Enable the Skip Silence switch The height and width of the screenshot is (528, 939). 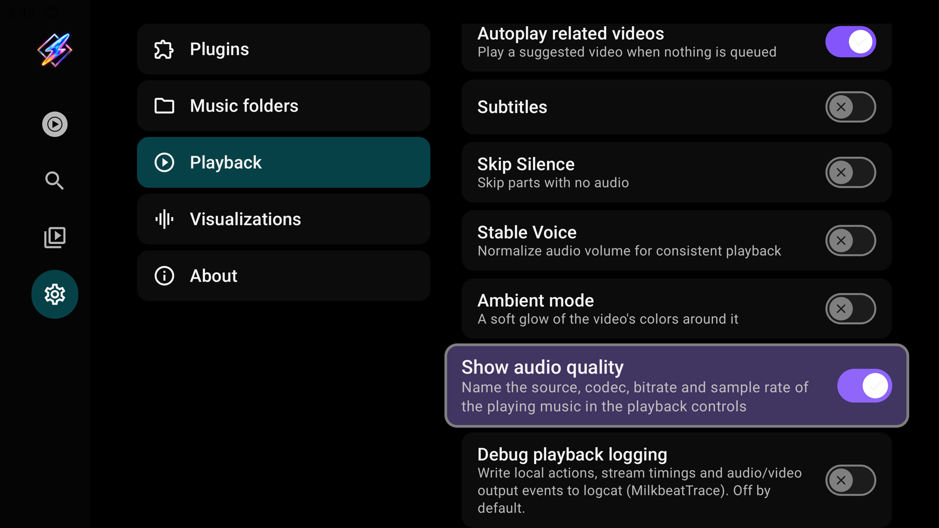click(x=851, y=173)
